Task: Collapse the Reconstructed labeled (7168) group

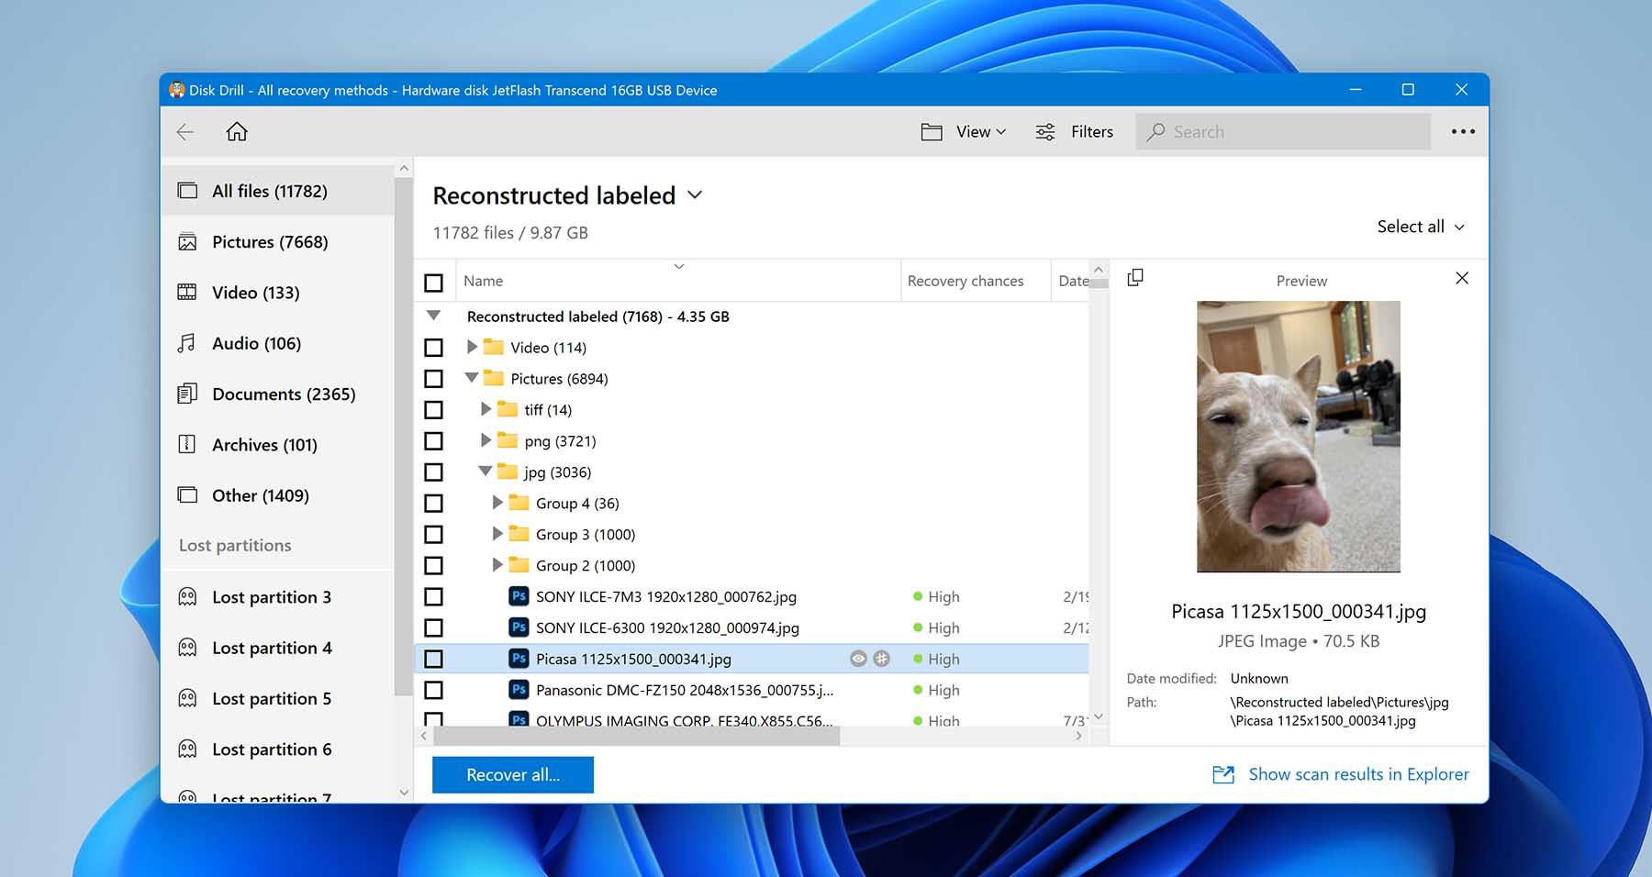Action: click(x=434, y=316)
